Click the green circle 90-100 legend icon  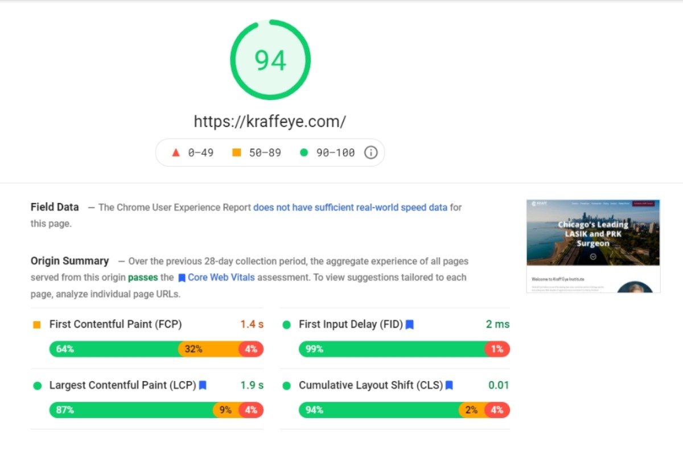pyautogui.click(x=304, y=152)
